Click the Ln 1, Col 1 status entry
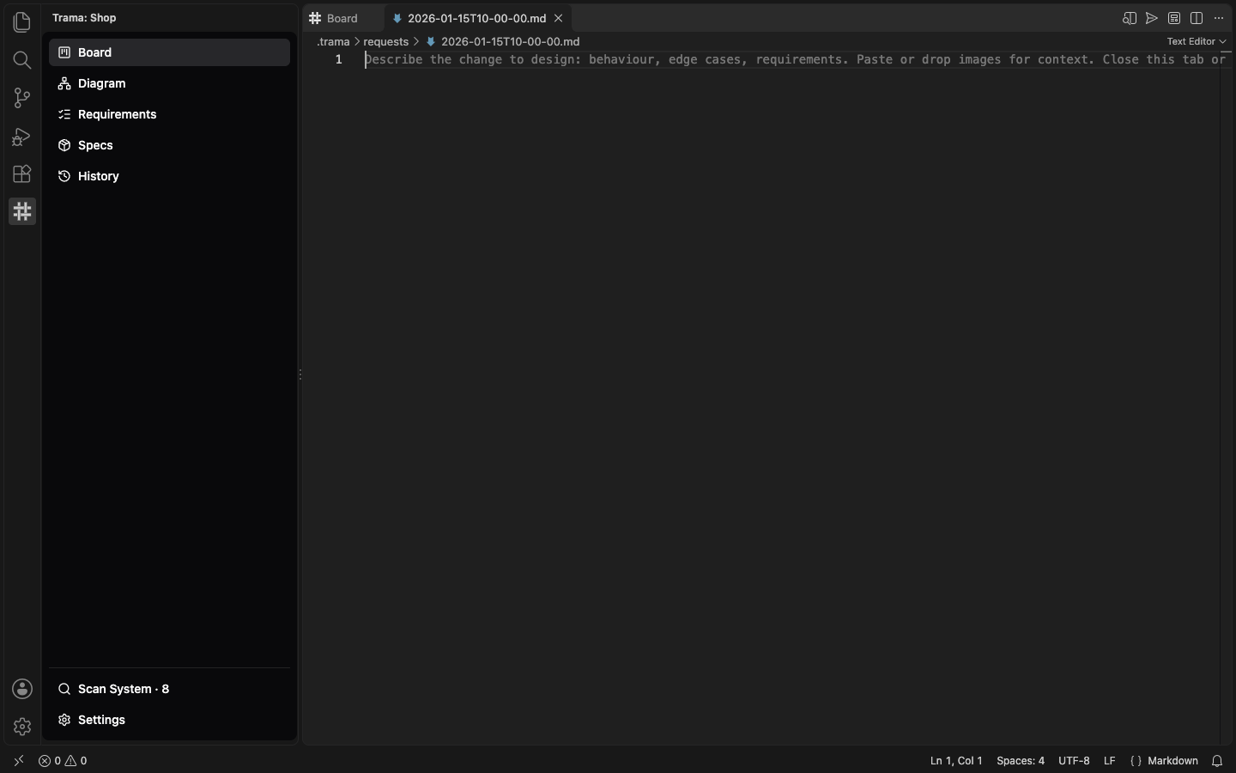The image size is (1236, 773). coord(956,761)
